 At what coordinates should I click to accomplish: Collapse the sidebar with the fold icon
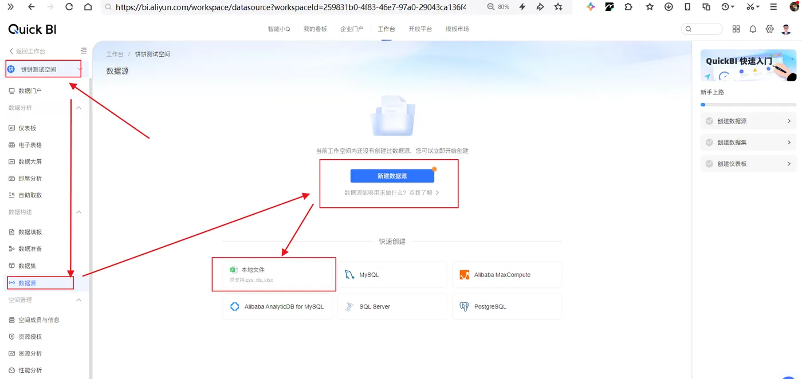tap(84, 51)
